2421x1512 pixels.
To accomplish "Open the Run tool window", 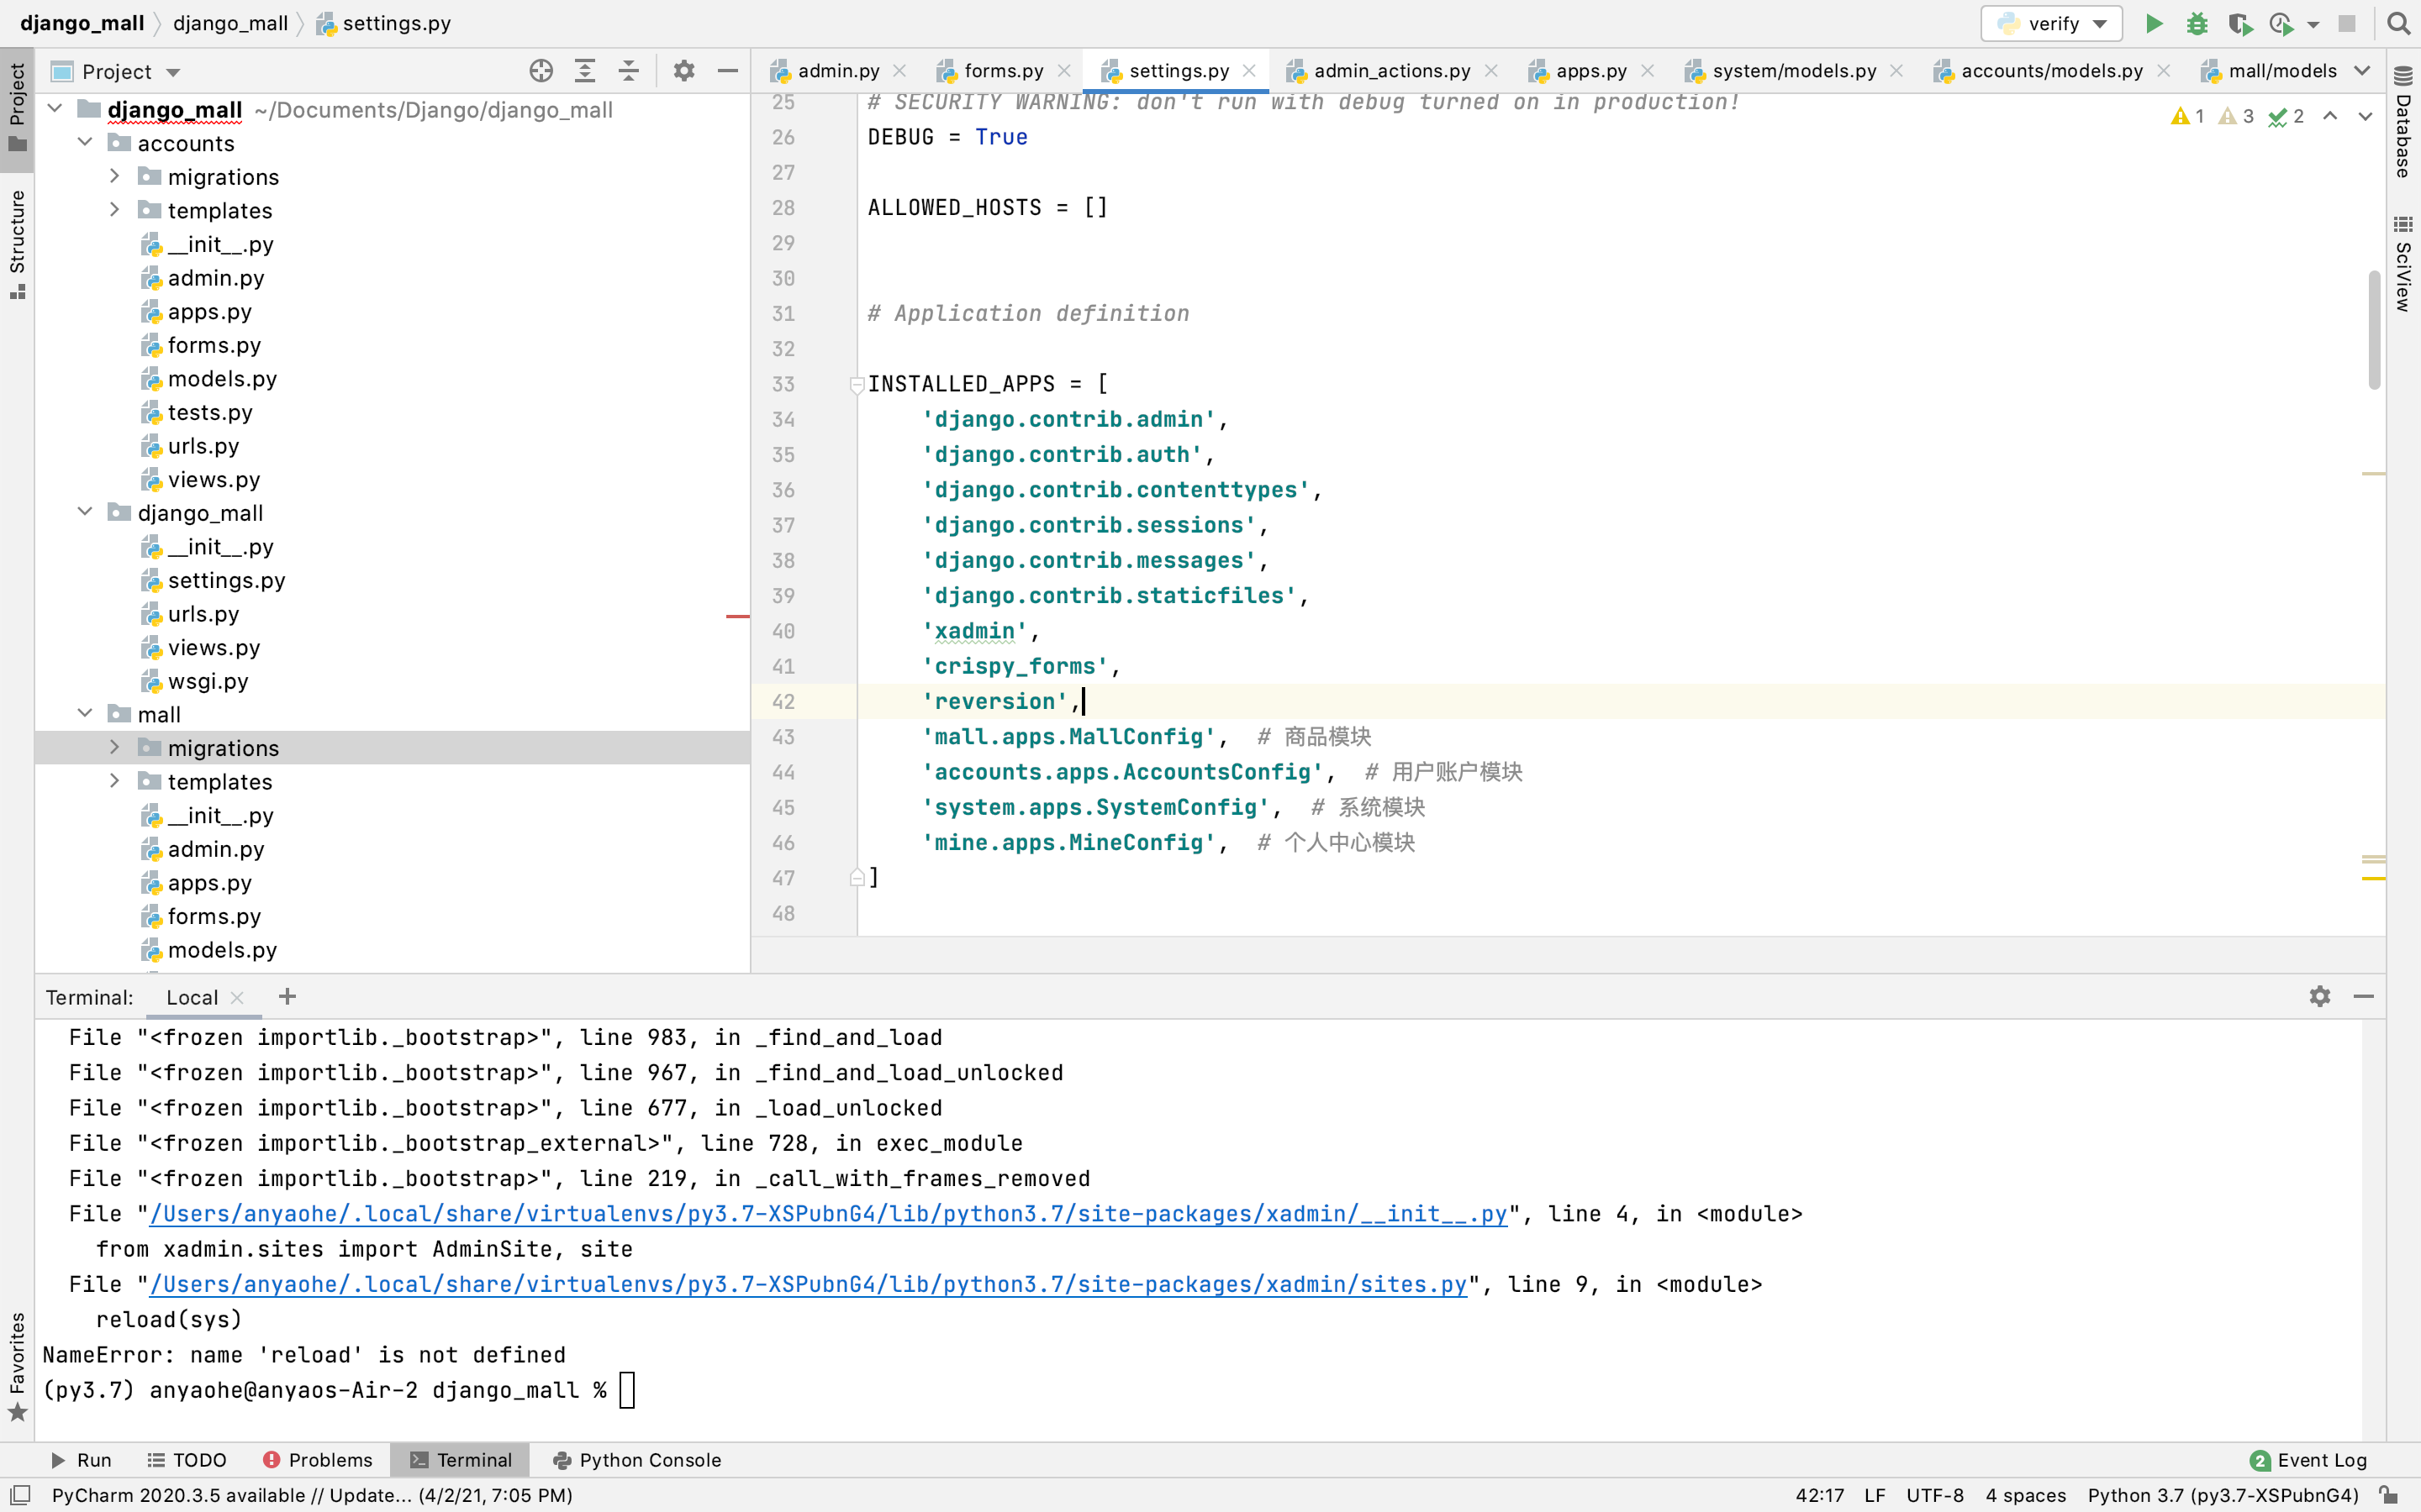I will (x=81, y=1459).
